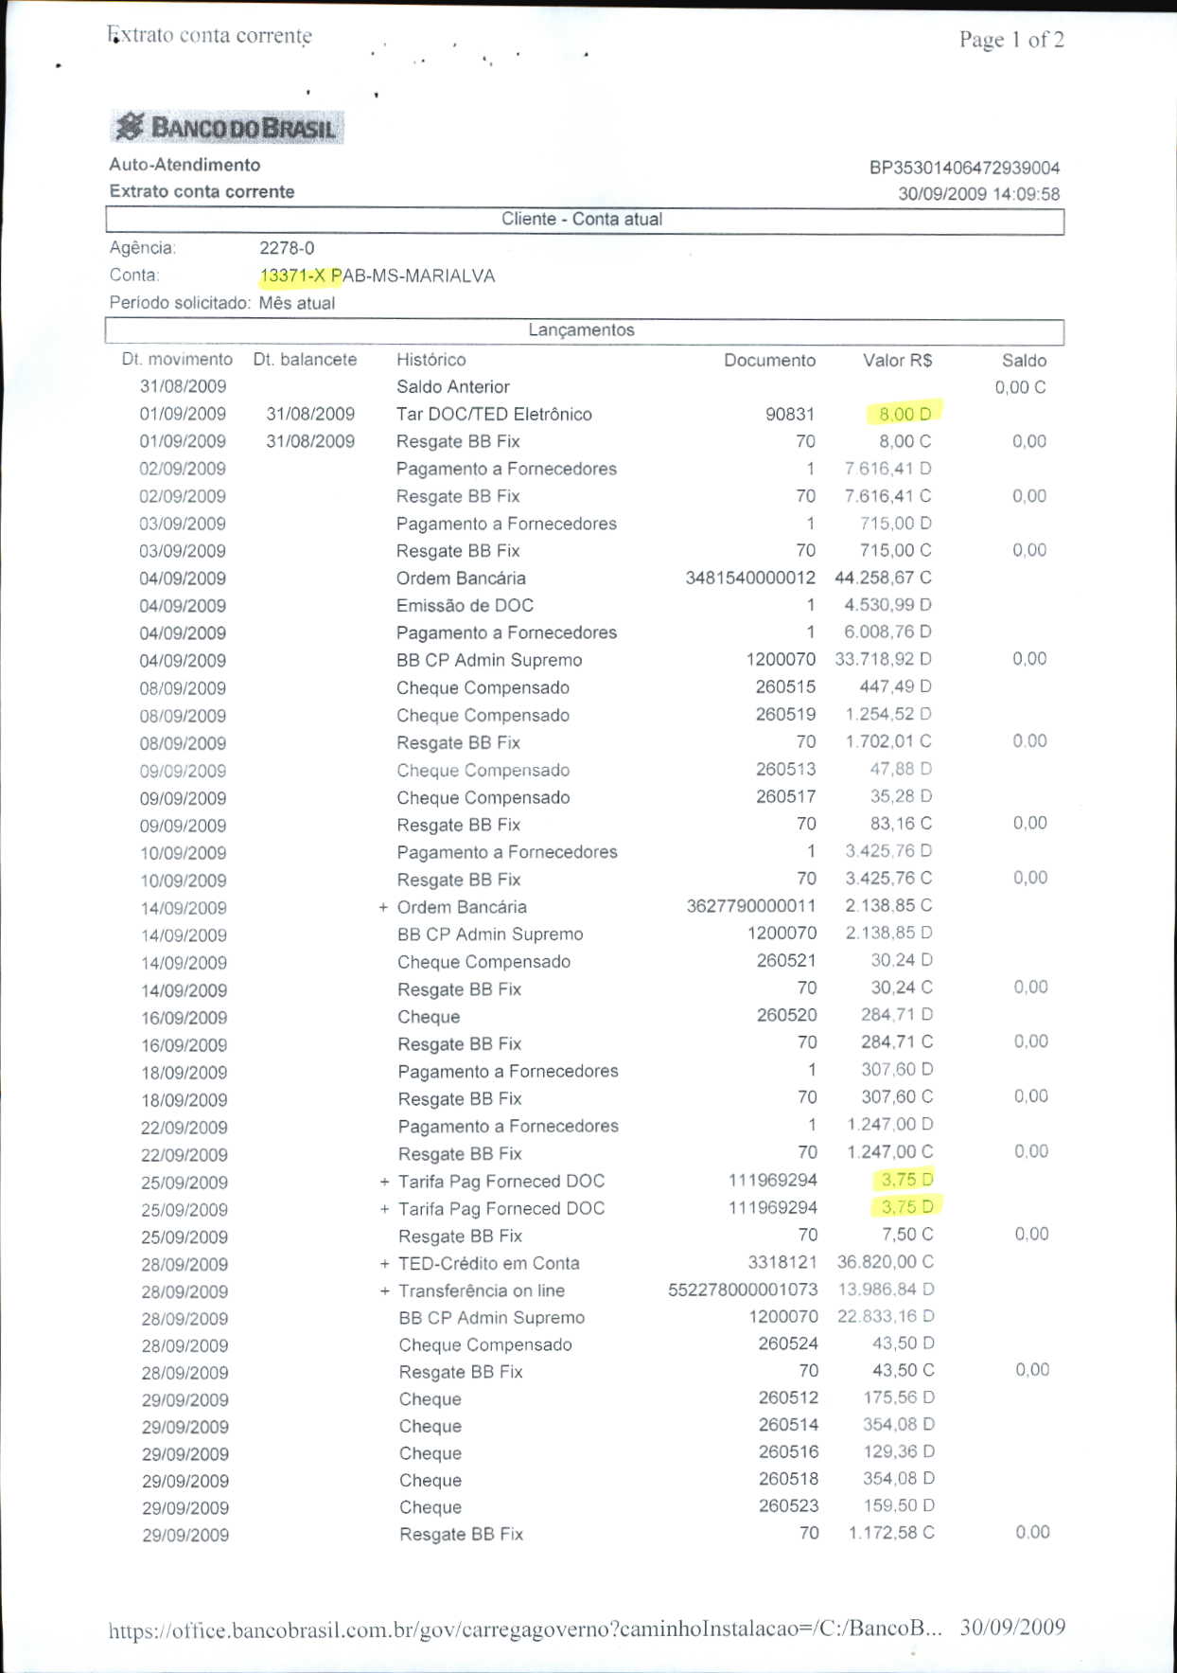Click agency number 2278-0

click(x=287, y=248)
